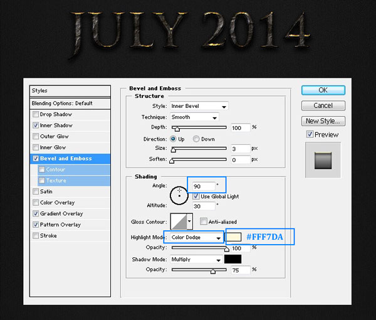
Task: Uncheck the Gradient Overlay checkbox
Action: (x=36, y=214)
